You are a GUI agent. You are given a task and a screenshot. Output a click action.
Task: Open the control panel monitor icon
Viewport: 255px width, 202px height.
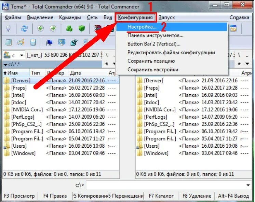(x=62, y=42)
